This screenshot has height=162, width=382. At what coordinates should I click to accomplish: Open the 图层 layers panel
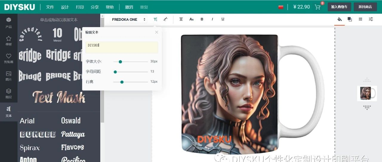[x=9, y=94]
